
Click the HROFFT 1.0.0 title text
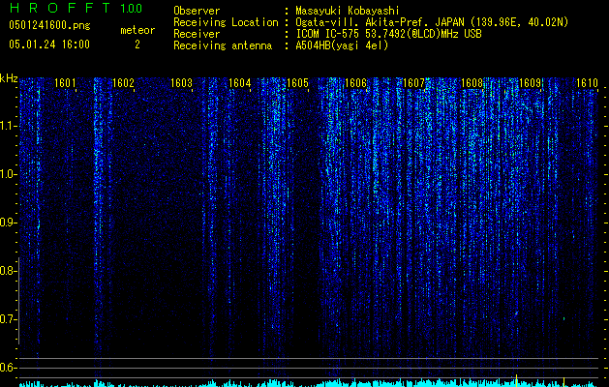tap(76, 8)
